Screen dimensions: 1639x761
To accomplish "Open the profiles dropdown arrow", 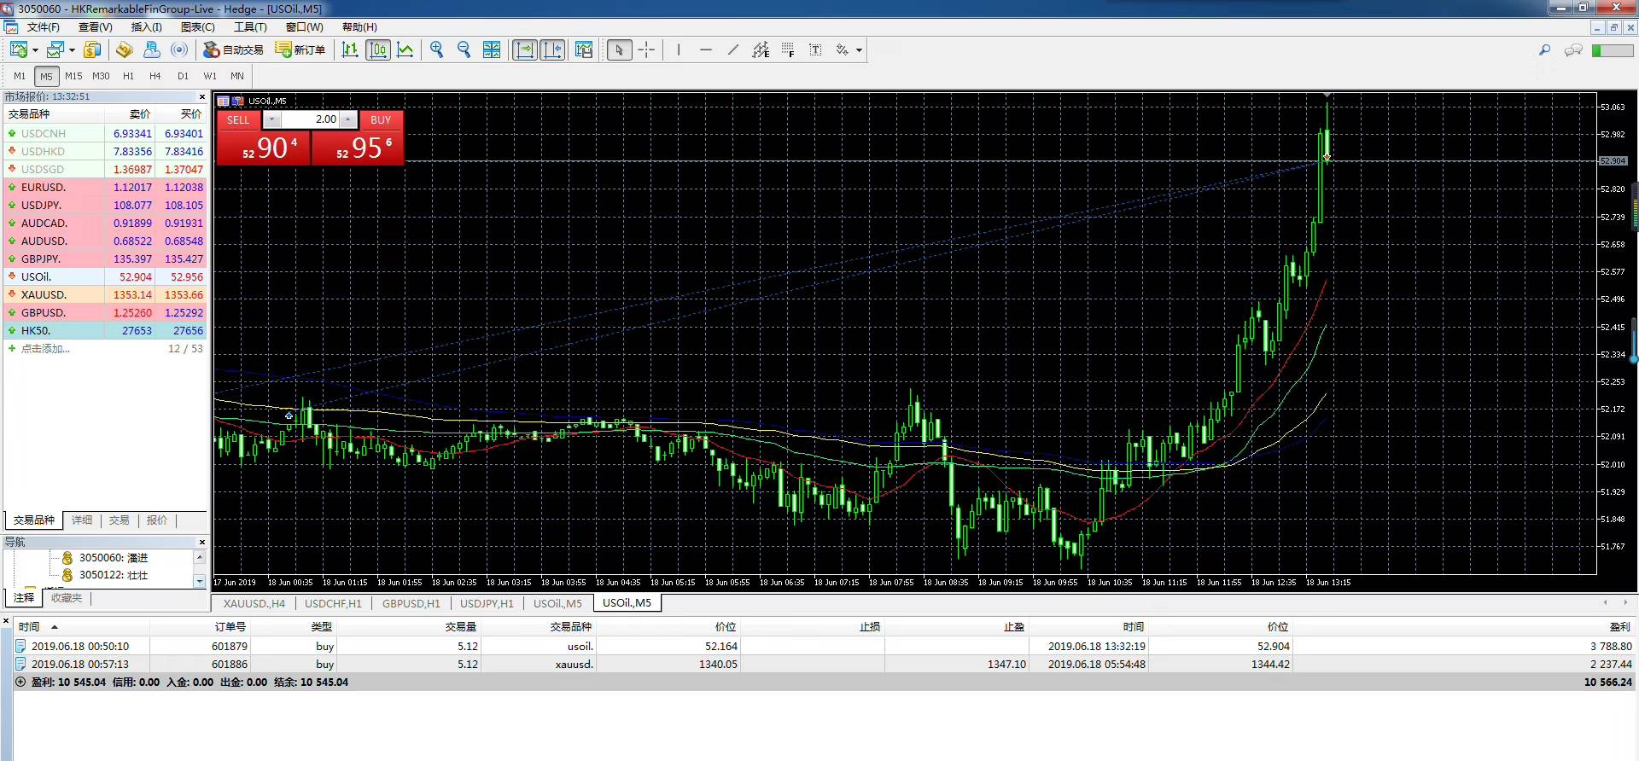I will pyautogui.click(x=72, y=50).
